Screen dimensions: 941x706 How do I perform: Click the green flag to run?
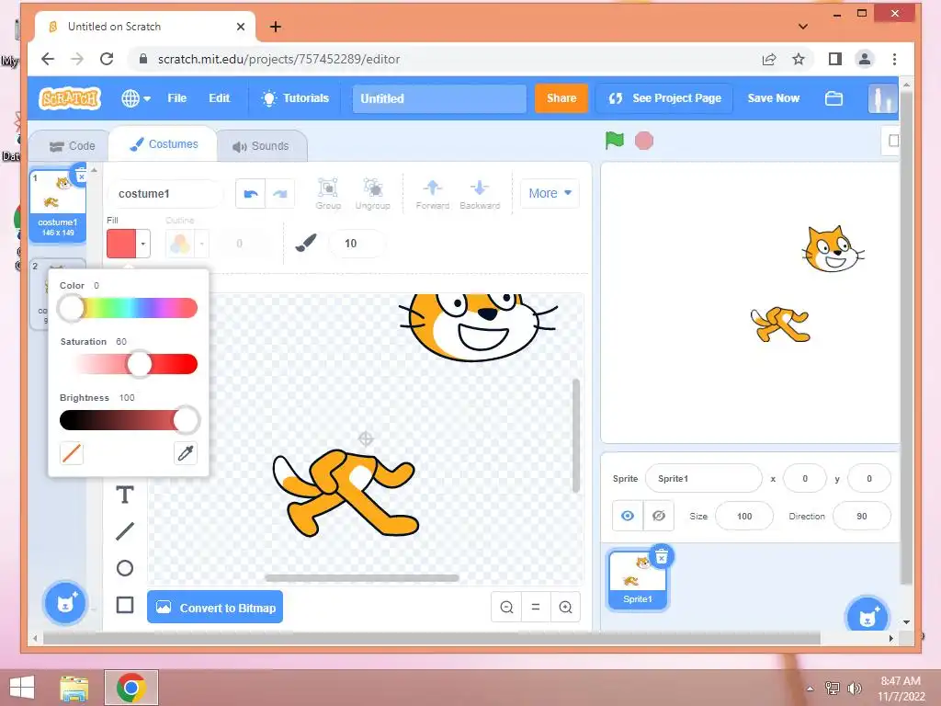[615, 141]
